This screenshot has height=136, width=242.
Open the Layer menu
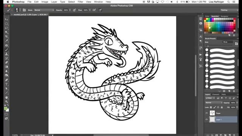54,2
